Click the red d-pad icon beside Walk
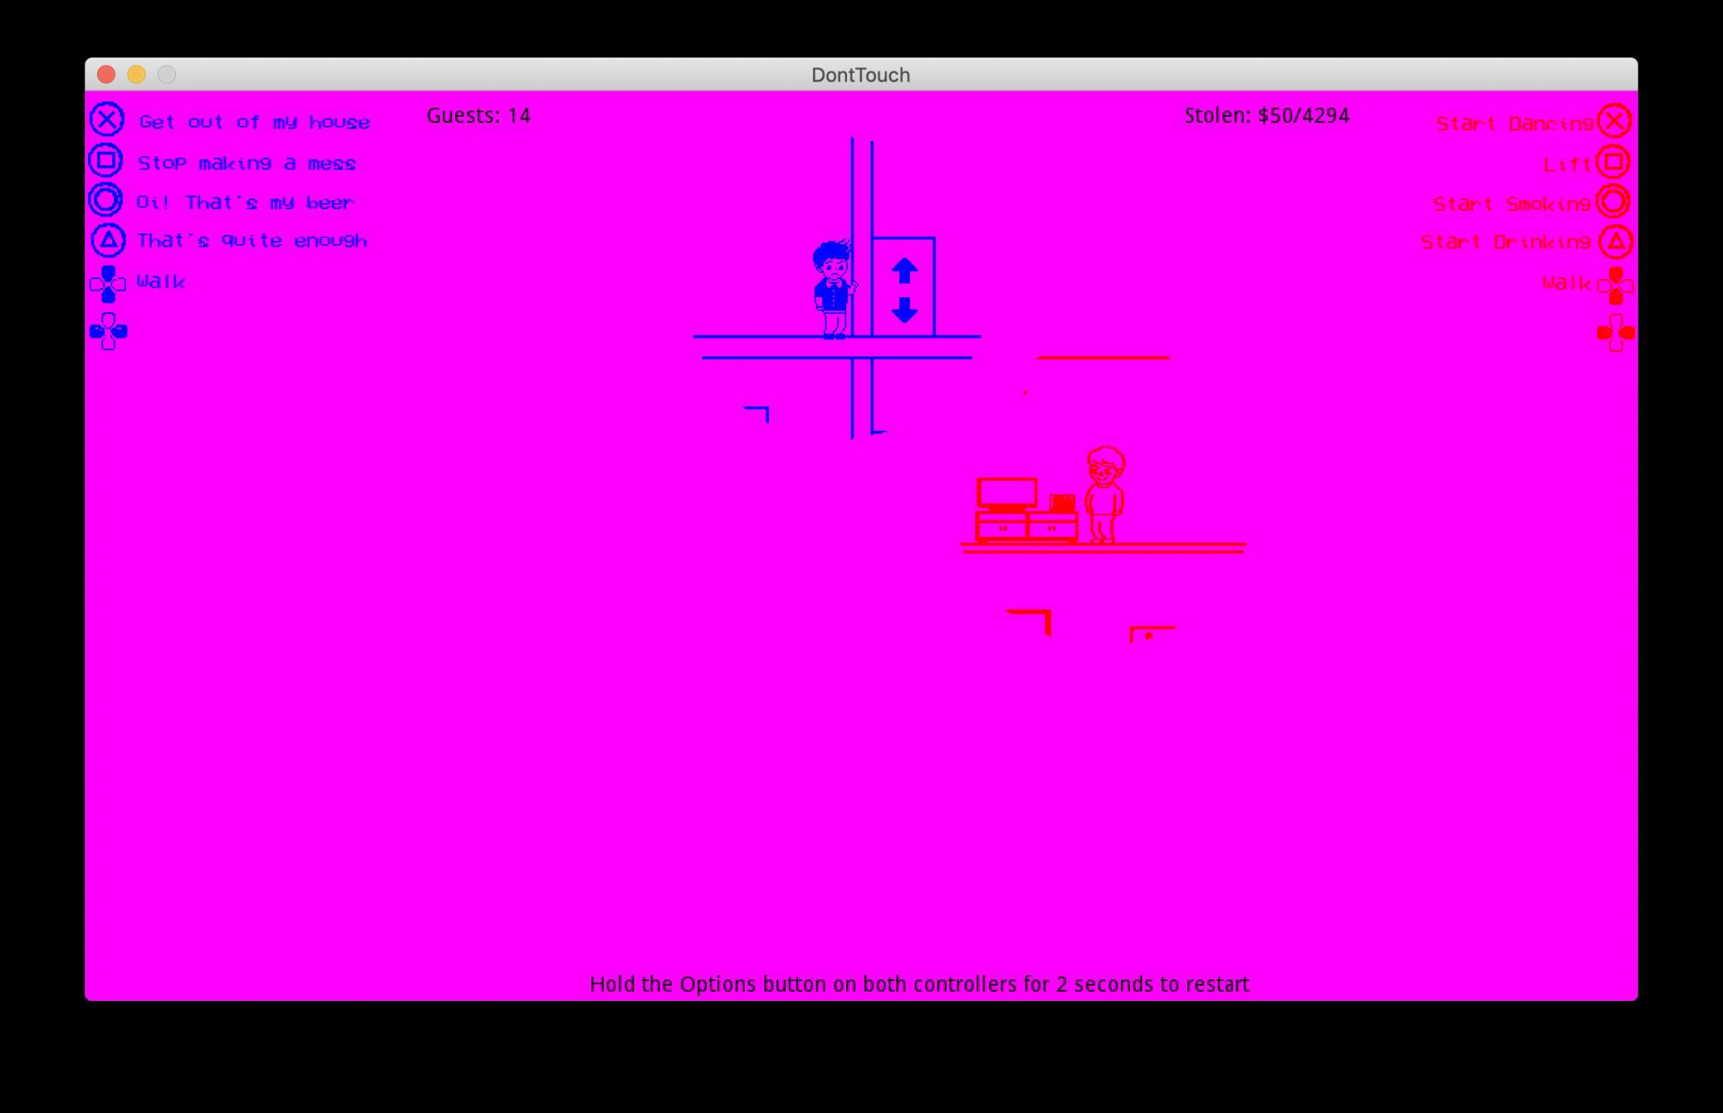Screen dimensions: 1723x1113 coord(1615,285)
